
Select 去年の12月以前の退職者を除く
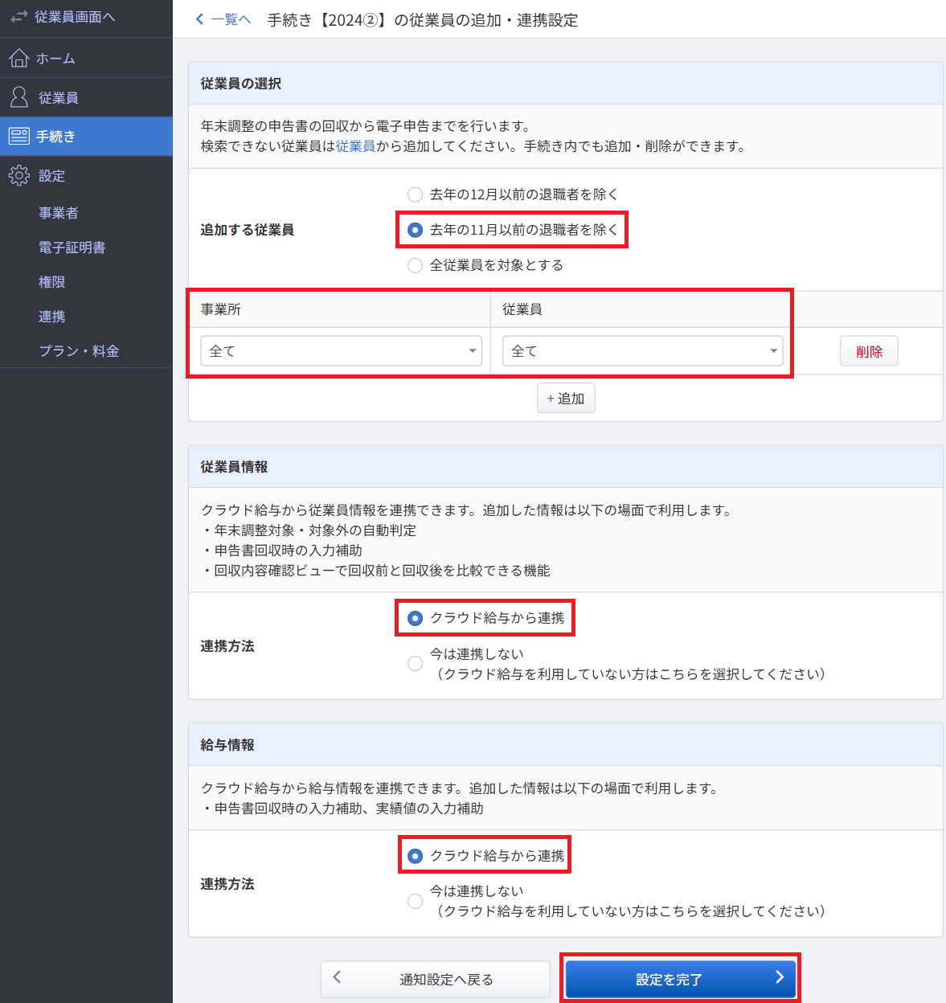415,194
